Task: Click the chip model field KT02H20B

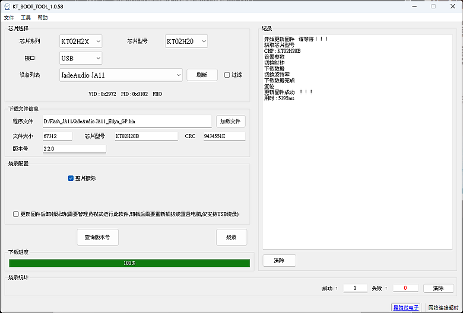Action: (146, 136)
